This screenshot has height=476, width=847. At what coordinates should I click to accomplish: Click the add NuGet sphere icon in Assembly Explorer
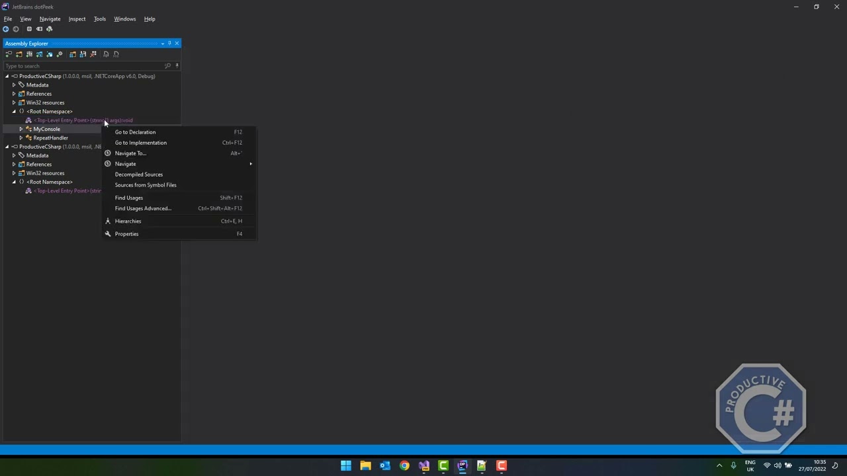(x=49, y=54)
